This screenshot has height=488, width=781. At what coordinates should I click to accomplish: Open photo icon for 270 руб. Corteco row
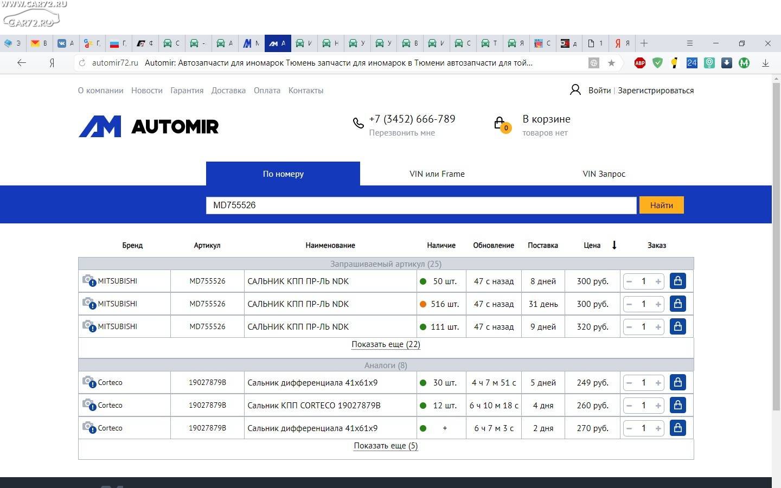(x=89, y=427)
